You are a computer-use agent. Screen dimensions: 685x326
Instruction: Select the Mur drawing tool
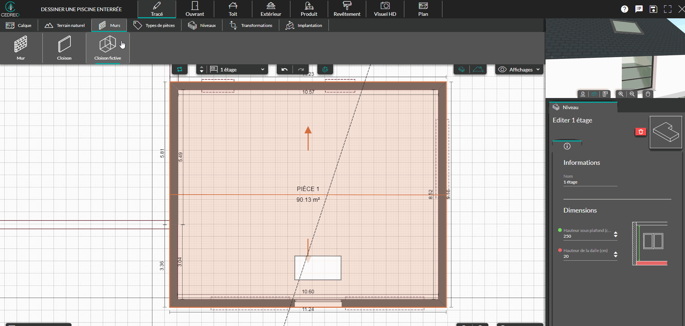[21, 48]
